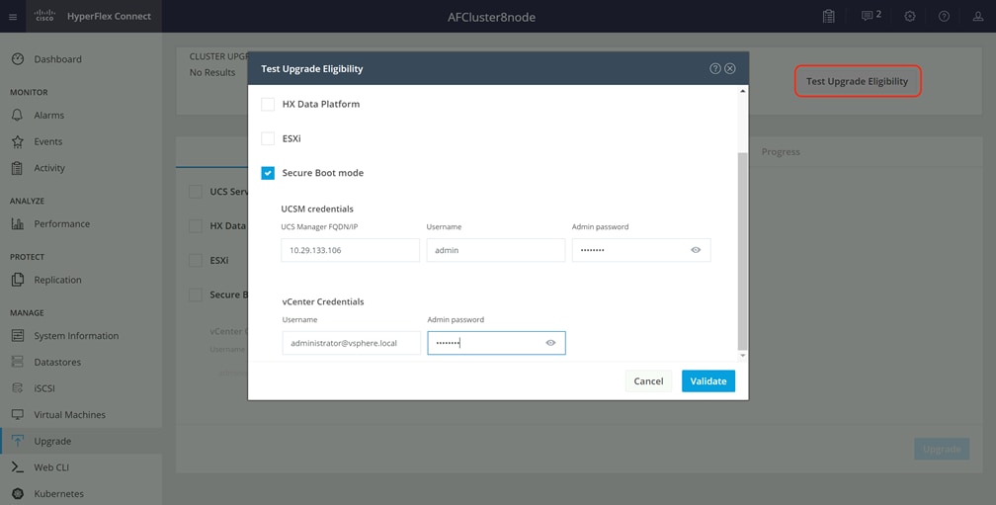The height and width of the screenshot is (505, 996).
Task: Open System Information in the sidebar
Action: (76, 335)
